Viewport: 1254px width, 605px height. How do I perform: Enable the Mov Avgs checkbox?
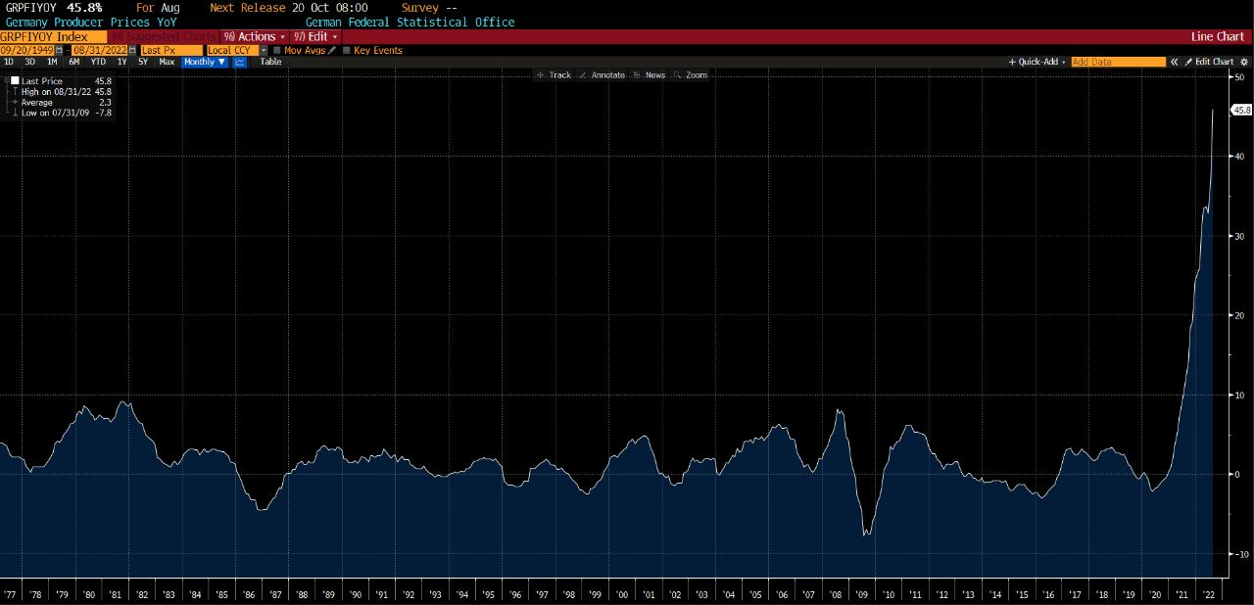pos(277,50)
